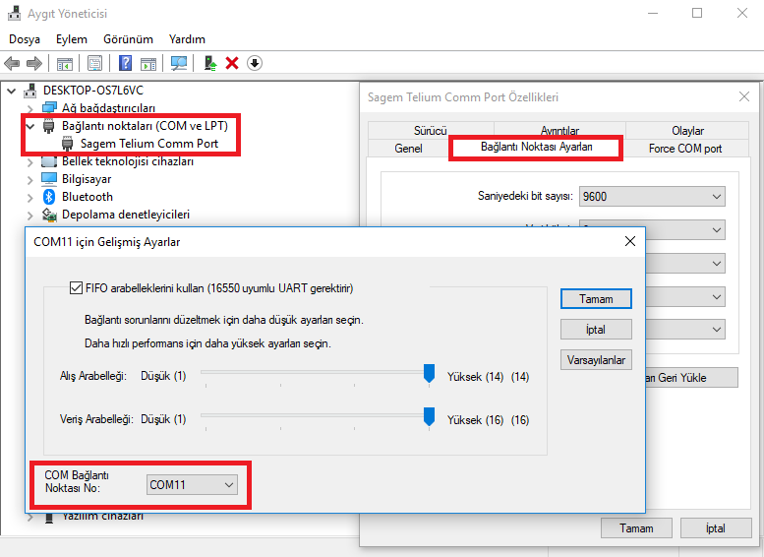The height and width of the screenshot is (557, 764).
Task: Click the red X uninstall device icon
Action: click(232, 63)
